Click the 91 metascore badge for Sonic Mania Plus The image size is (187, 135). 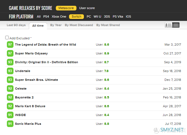pos(10,124)
